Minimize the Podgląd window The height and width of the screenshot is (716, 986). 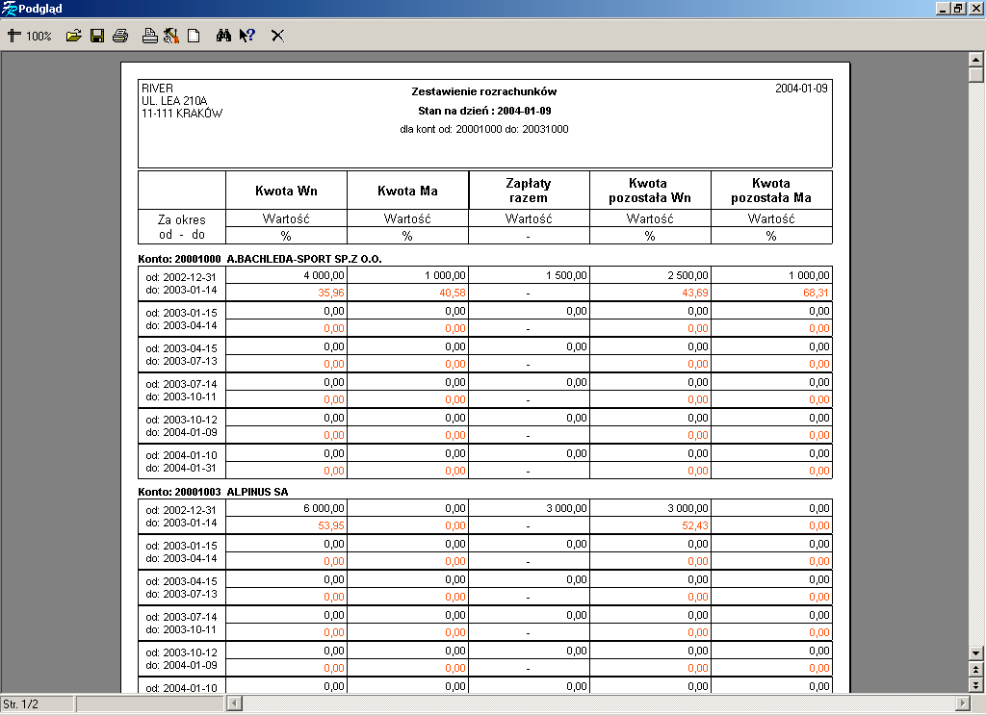943,8
